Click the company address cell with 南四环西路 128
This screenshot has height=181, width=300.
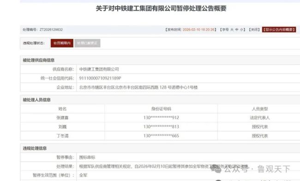point(138,87)
